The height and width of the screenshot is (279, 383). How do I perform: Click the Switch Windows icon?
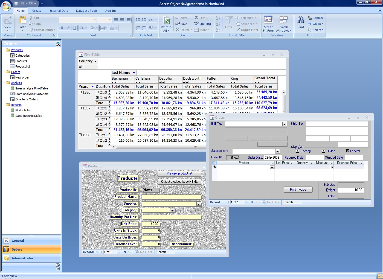coord(283,20)
